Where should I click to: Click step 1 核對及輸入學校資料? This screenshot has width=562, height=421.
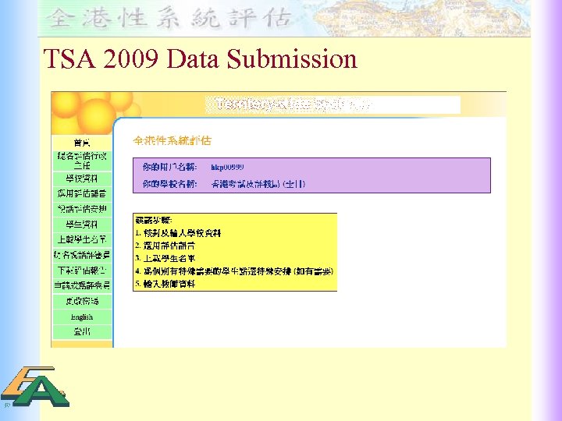(178, 233)
